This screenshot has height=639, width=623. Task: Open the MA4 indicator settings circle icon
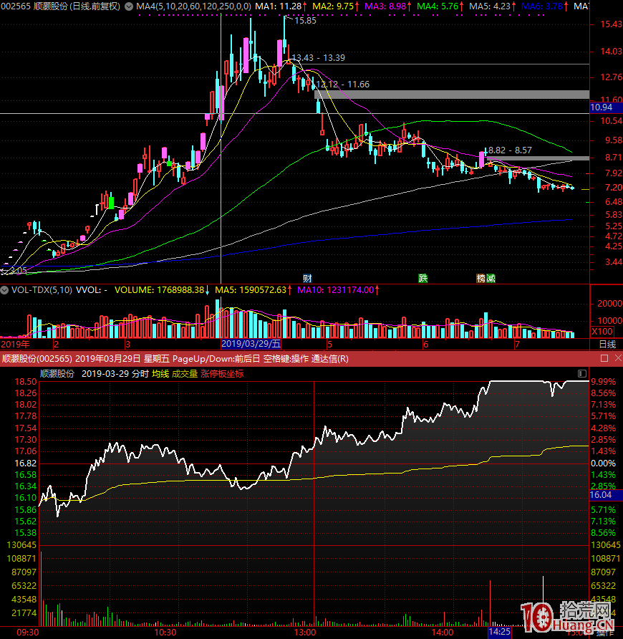point(129,6)
